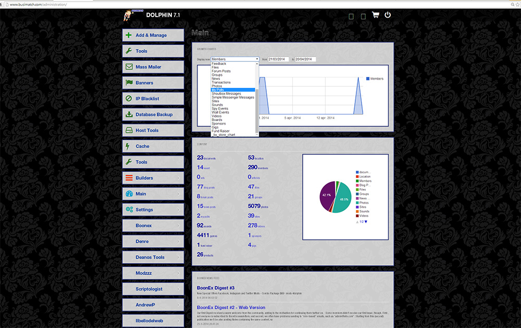Select My Polls in the dropdown list
This screenshot has height=328, width=521.
(218, 90)
